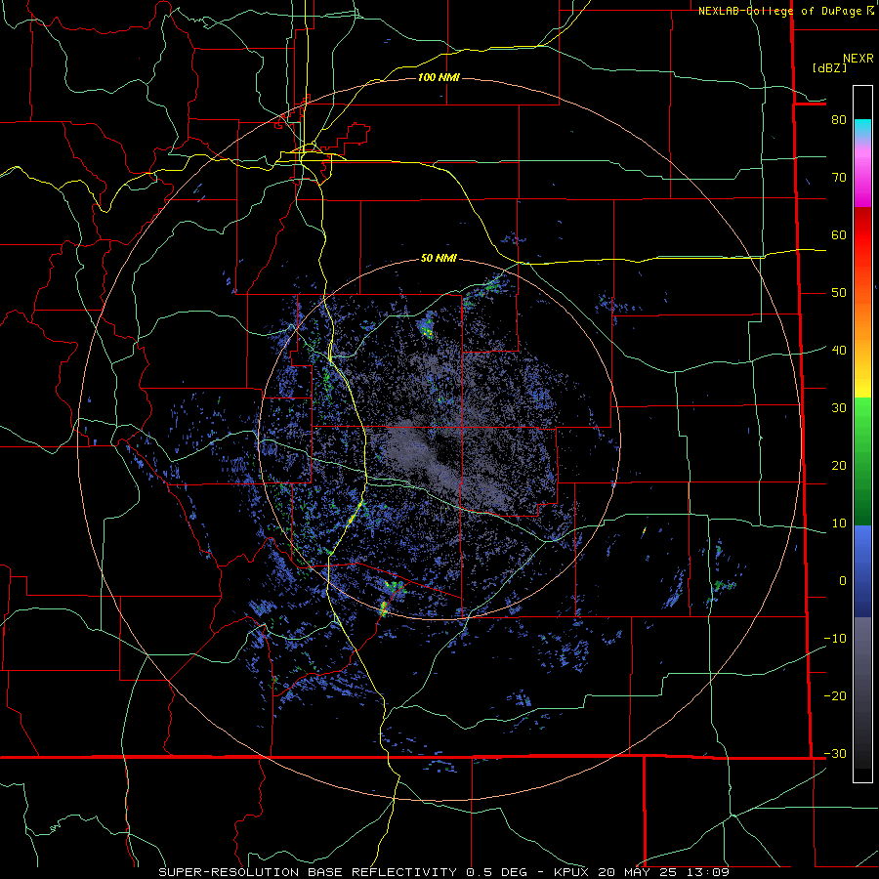This screenshot has height=879, width=879.
Task: Click the 50 NMI range ring label
Action: [x=439, y=259]
